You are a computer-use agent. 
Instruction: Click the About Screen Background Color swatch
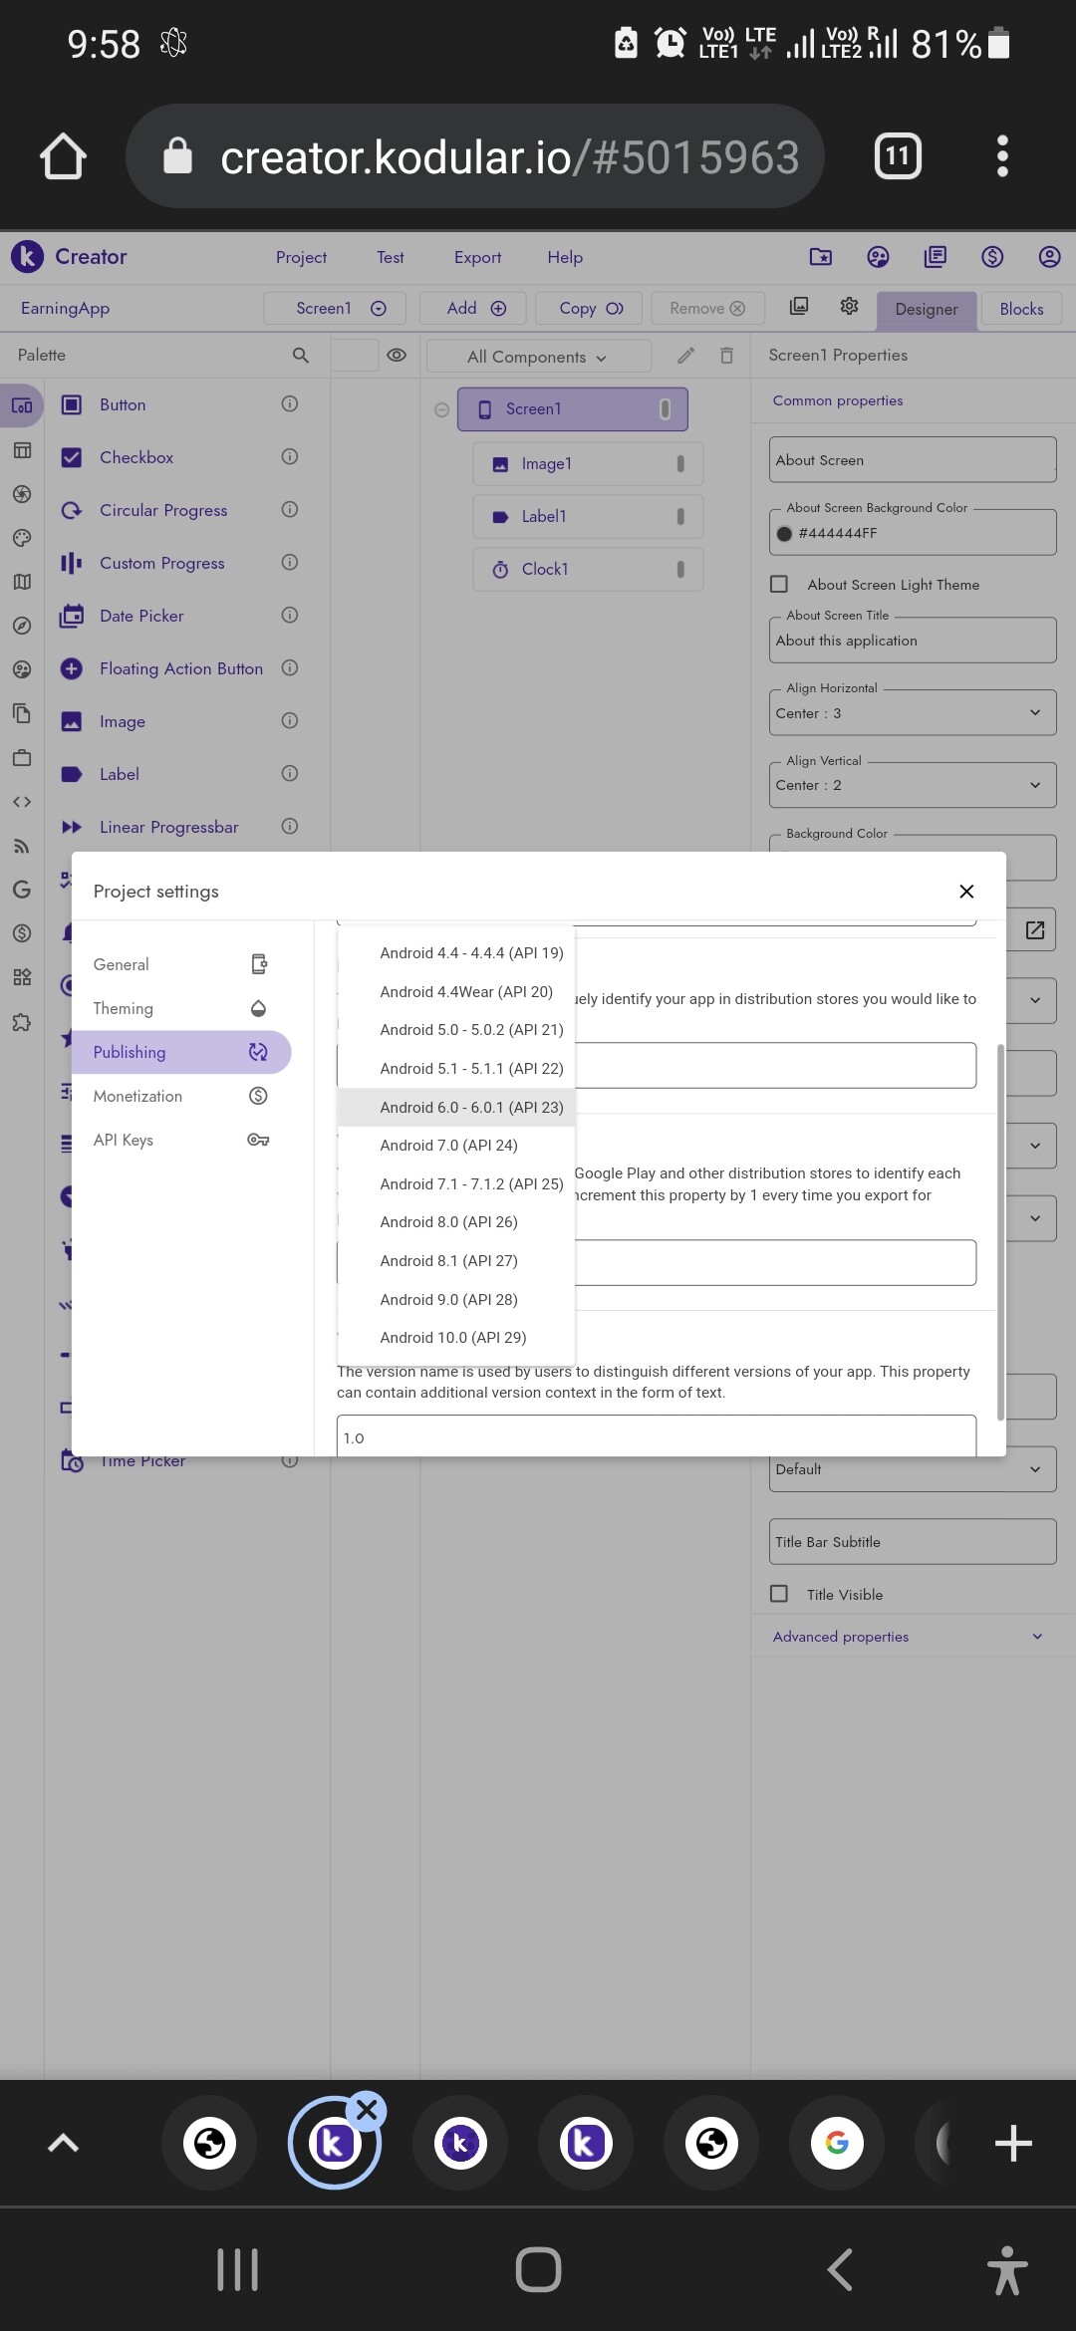coord(784,534)
